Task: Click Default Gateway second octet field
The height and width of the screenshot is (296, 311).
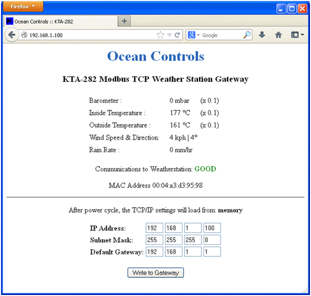Action: 174,251
